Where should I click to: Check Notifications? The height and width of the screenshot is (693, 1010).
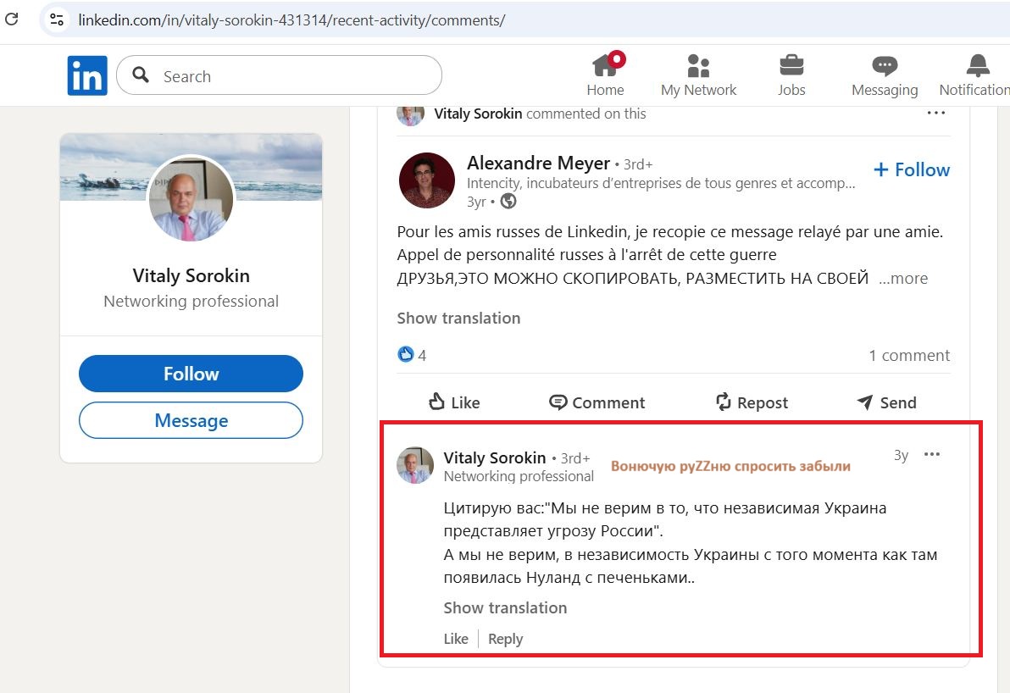pos(976,75)
